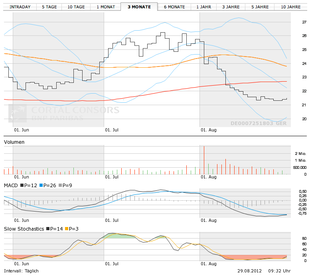
Task: Switch to the 6 MONATE view
Action: 174,7
